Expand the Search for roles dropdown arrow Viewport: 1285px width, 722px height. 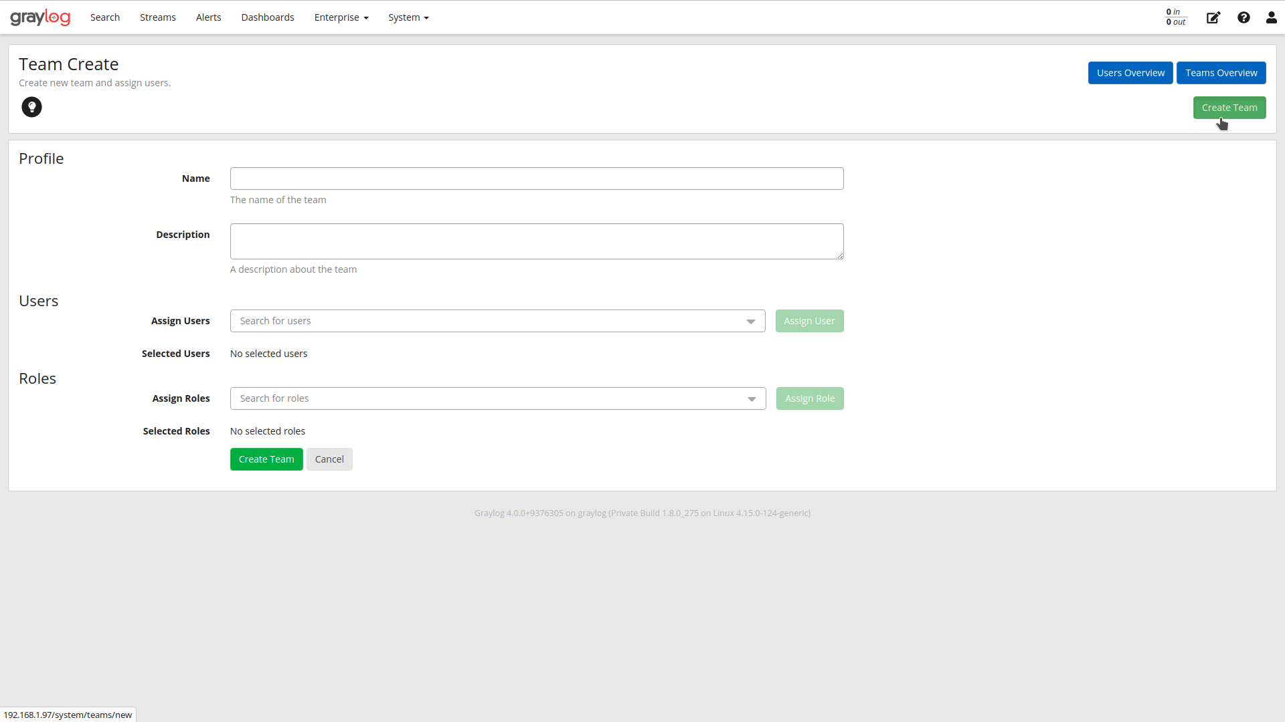point(751,398)
